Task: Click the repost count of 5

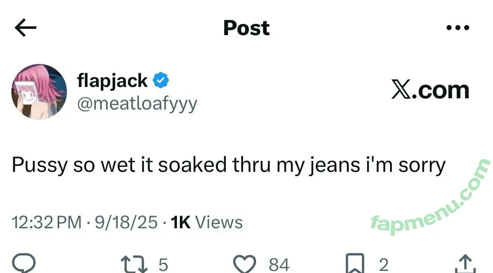Action: coord(163,265)
